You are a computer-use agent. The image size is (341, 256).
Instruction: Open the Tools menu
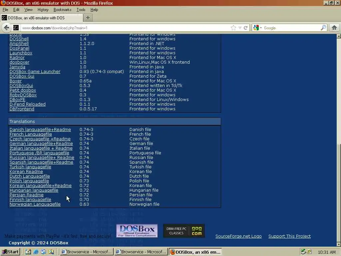tap(81, 10)
